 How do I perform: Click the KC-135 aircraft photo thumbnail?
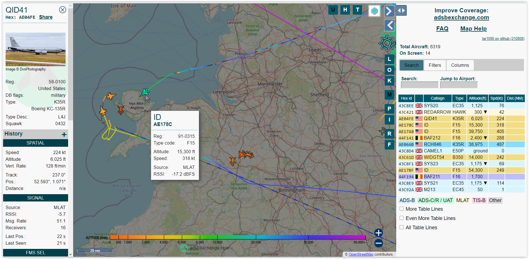click(36, 49)
